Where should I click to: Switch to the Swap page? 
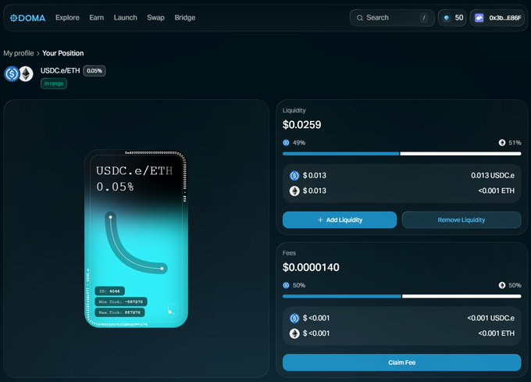pyautogui.click(x=155, y=18)
